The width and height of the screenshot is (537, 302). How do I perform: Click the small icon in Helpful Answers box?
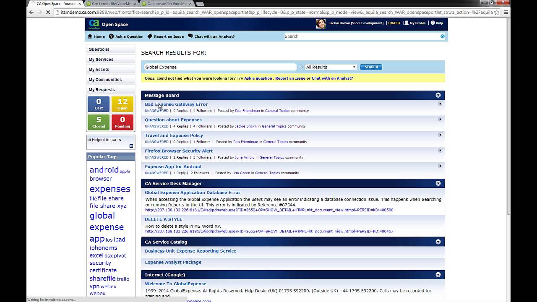pos(131,146)
